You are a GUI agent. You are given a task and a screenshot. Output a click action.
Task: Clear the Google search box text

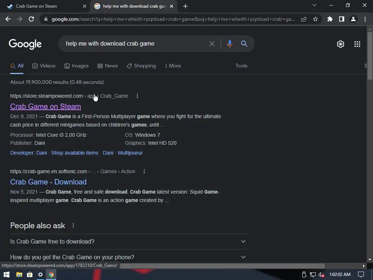[212, 44]
